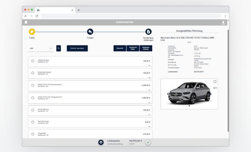Image resolution: width=251 pixels, height=152 pixels.
Task: Click the upload icon in header
Action: [x=223, y=23]
